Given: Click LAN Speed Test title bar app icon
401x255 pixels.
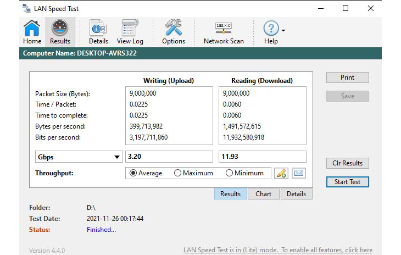Looking at the screenshot, I should [x=26, y=8].
